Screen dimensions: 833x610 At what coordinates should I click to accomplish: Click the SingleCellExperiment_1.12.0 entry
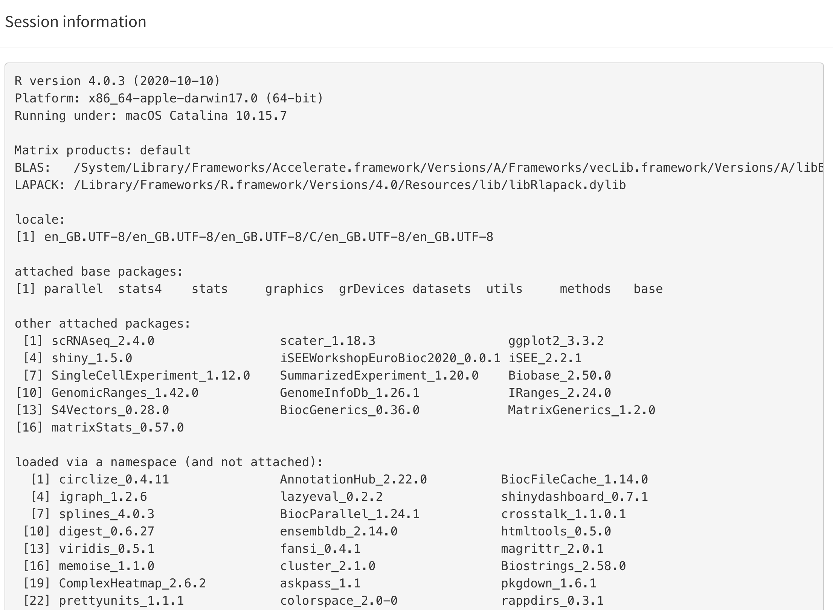(151, 375)
